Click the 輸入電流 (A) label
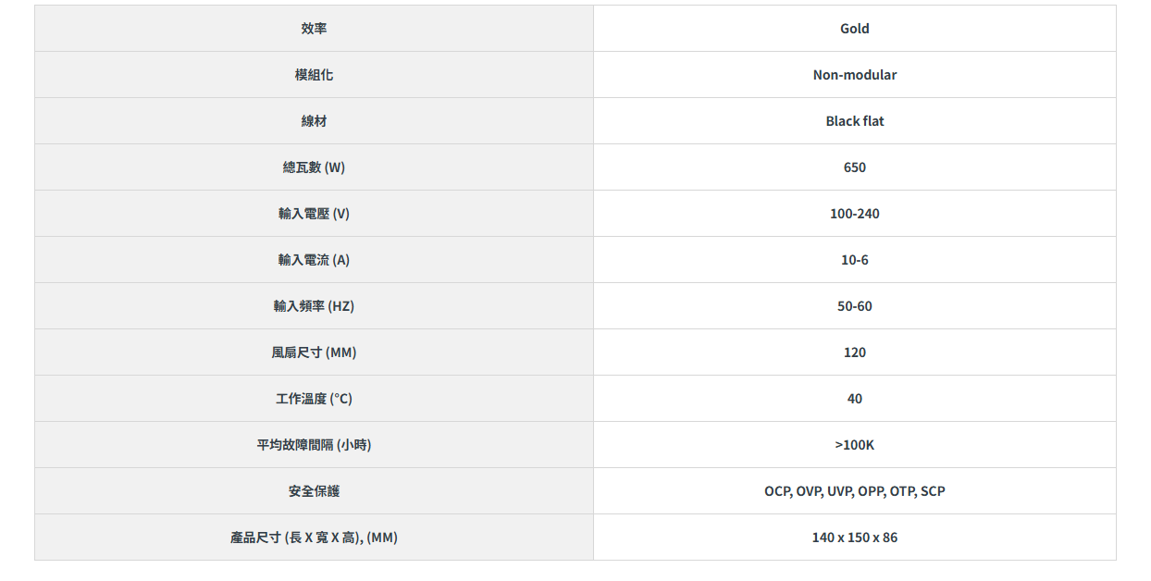Viewport: 1151px width, 581px height. tap(314, 260)
